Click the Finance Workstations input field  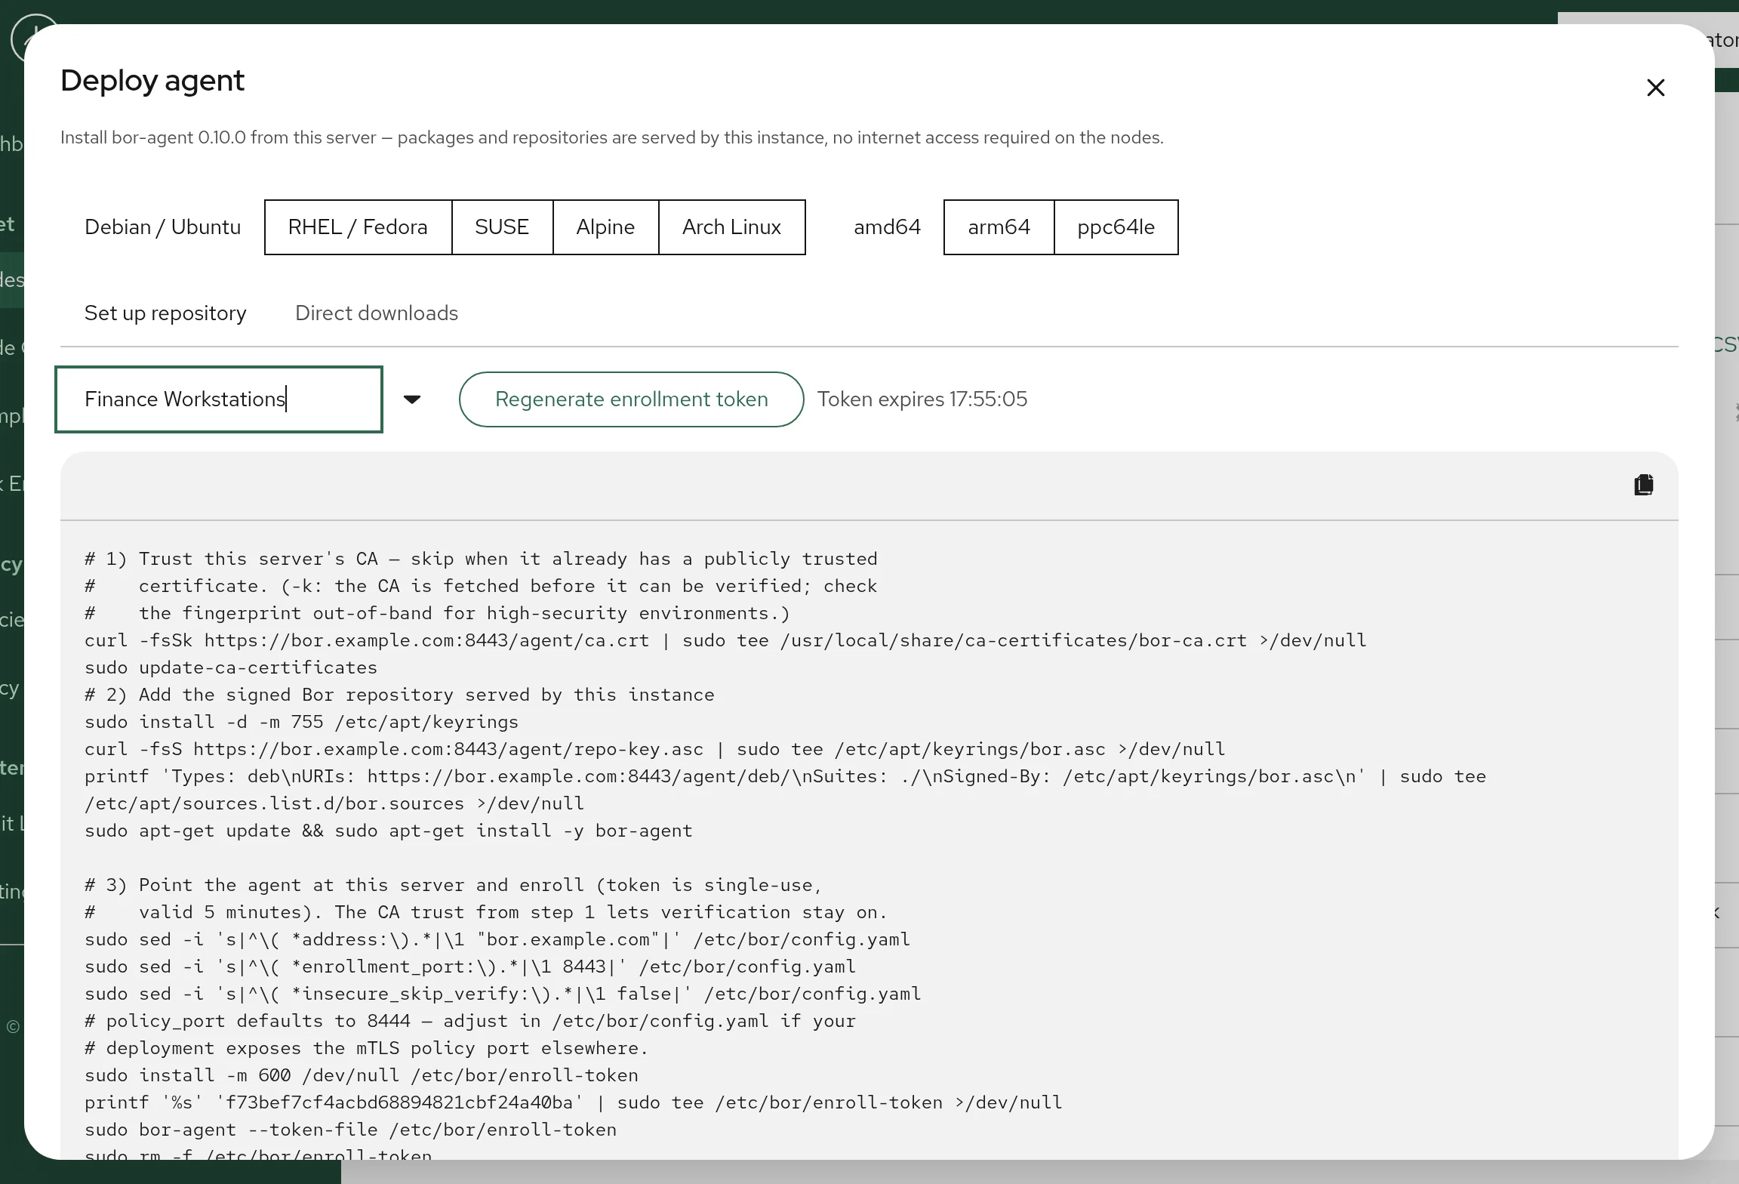click(x=219, y=399)
